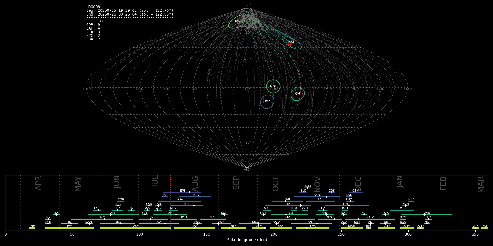Click the KSE shower label in timeline
The width and height of the screenshot is (493, 246).
[x=32, y=227]
